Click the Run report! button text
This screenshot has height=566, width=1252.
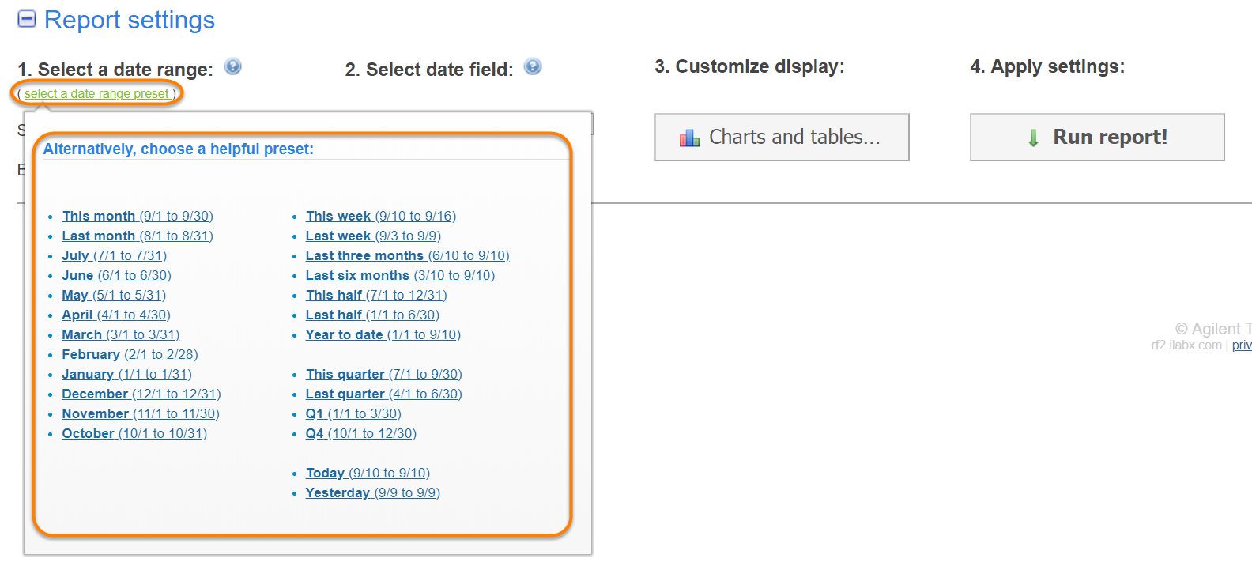click(x=1110, y=137)
